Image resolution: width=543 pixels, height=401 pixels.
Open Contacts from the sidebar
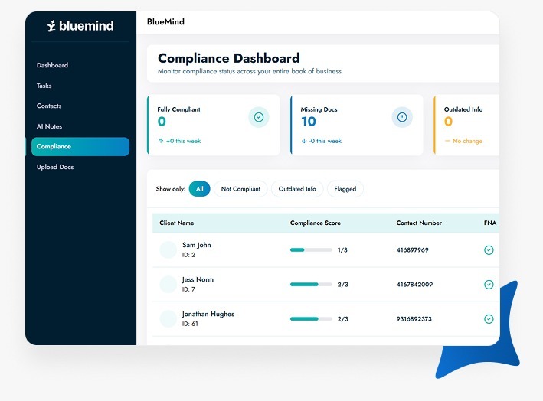click(49, 106)
